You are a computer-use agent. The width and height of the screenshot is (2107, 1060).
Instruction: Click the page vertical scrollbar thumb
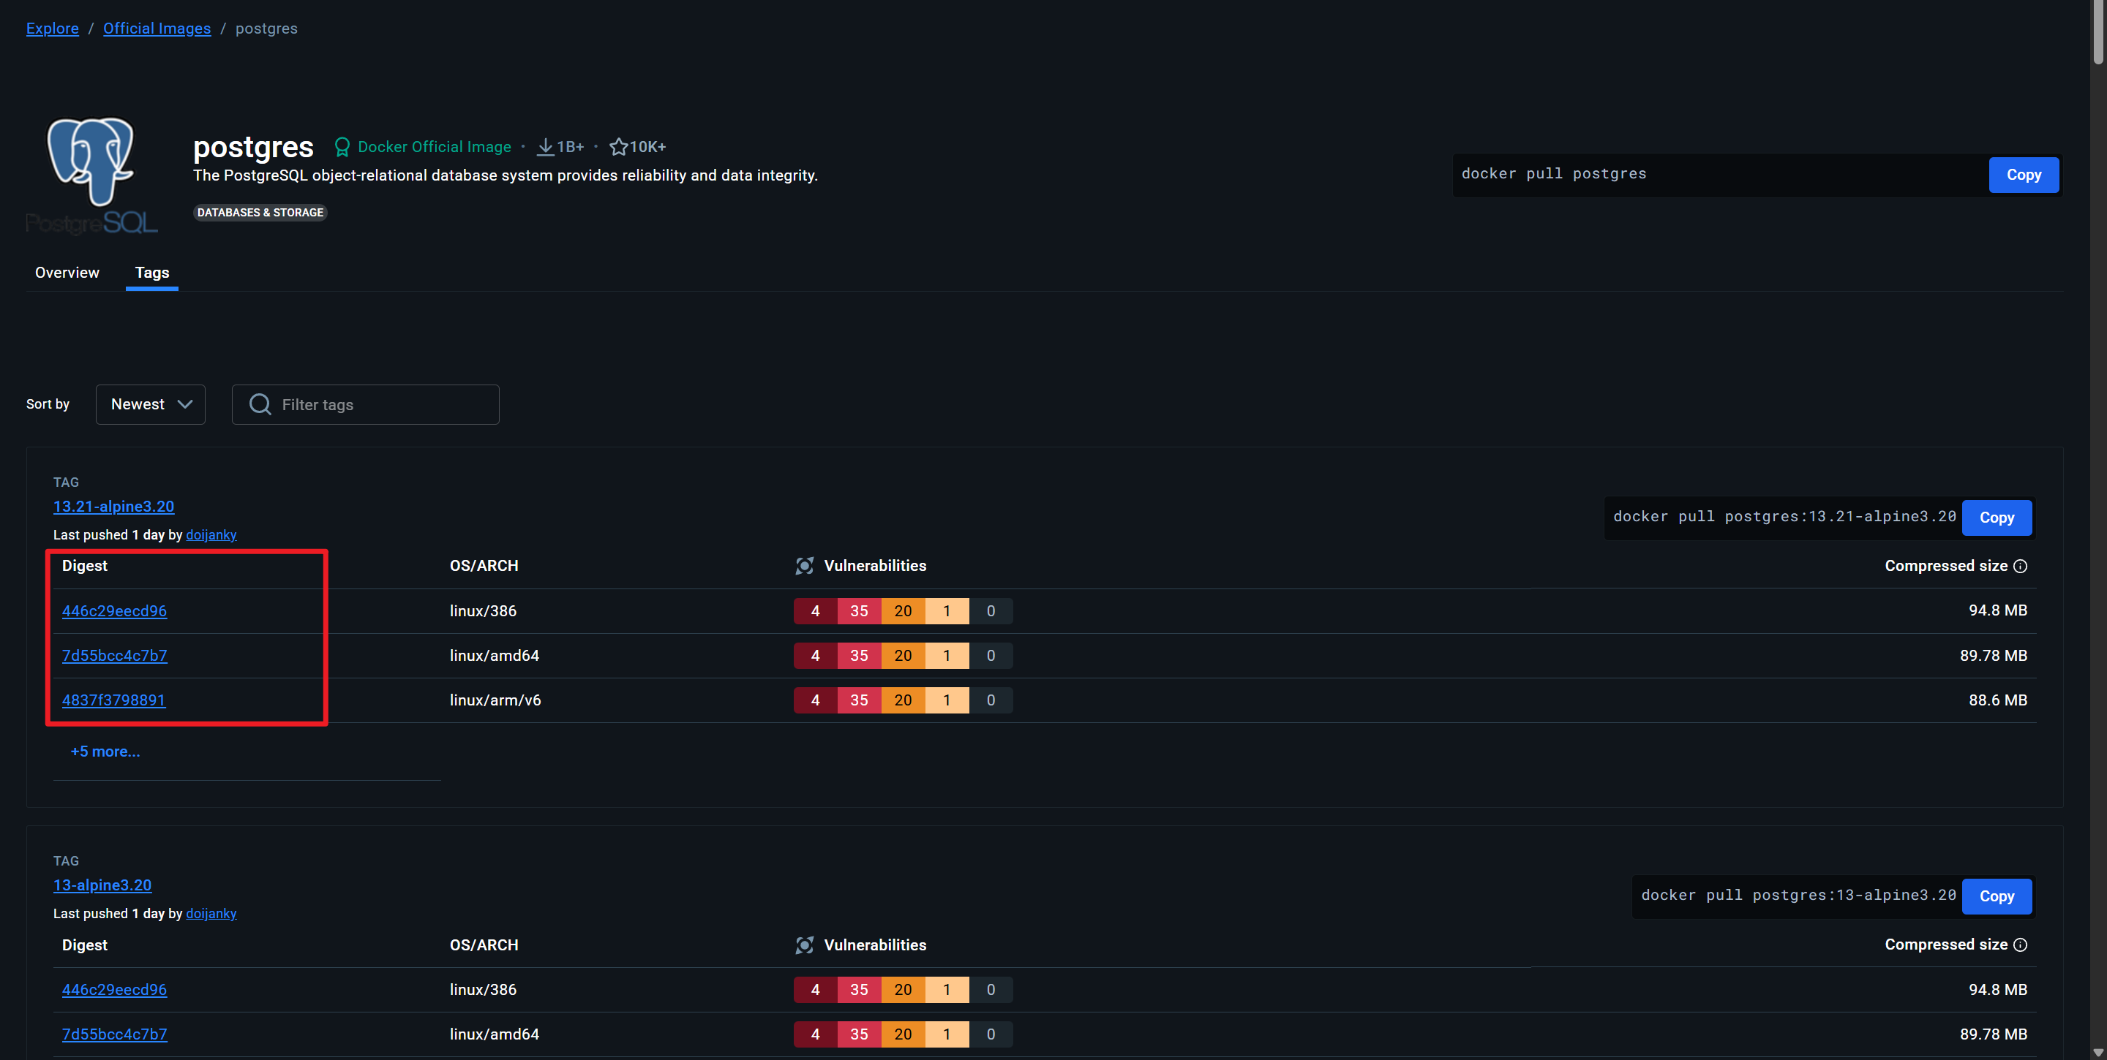click(2099, 33)
